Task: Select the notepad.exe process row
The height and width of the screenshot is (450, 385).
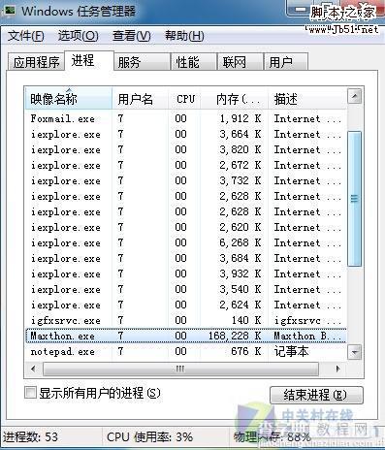Action: click(186, 351)
